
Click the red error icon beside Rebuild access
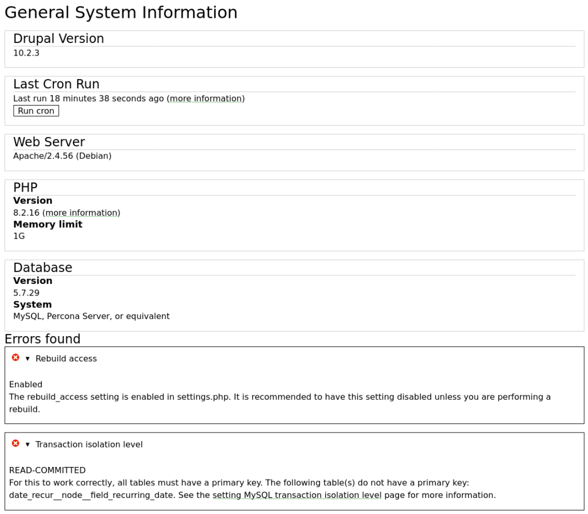[15, 358]
